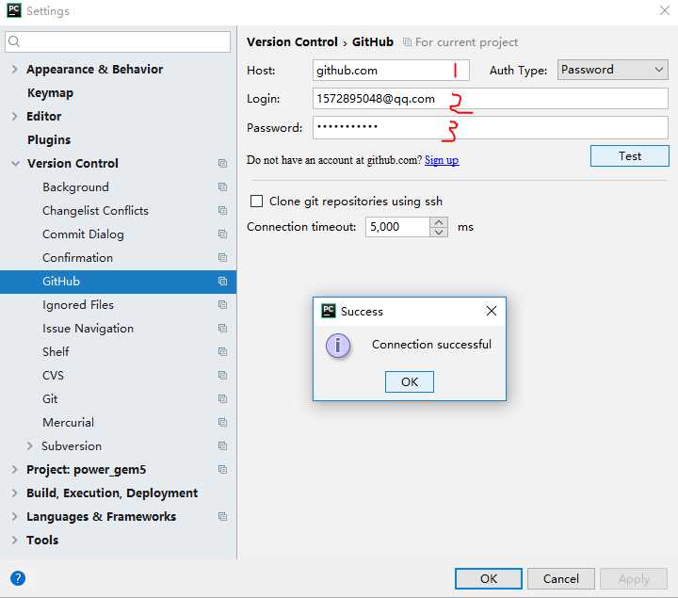Collapse the Version Control section

(16, 164)
